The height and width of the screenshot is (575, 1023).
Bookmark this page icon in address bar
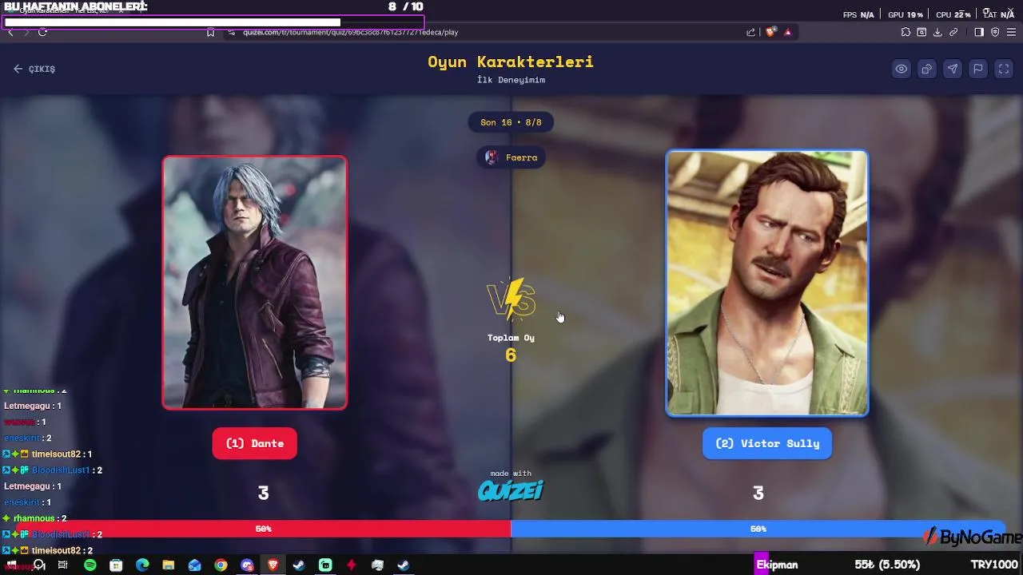(210, 32)
